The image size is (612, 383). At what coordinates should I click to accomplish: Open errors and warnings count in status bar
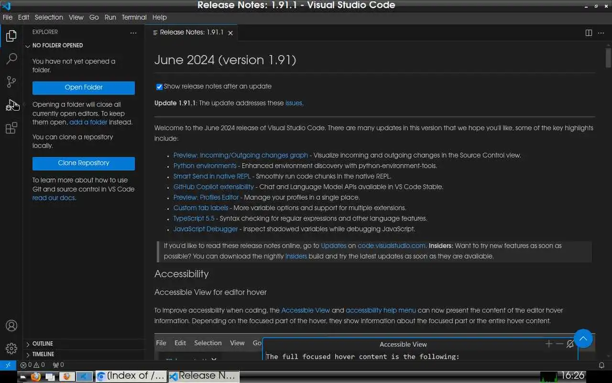click(33, 365)
